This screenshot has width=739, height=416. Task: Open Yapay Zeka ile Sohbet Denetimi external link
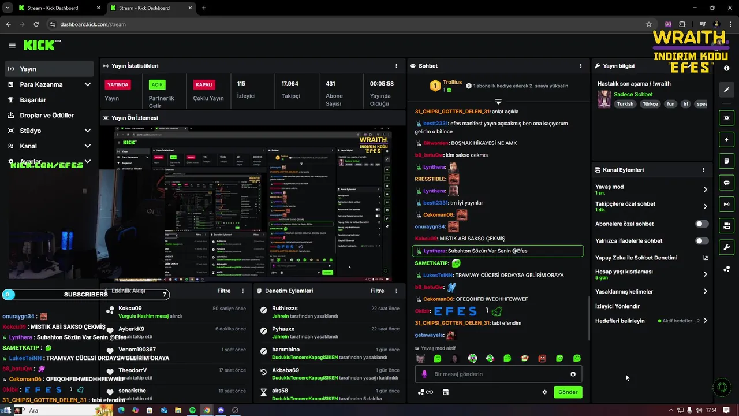coord(706,258)
